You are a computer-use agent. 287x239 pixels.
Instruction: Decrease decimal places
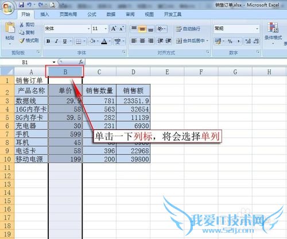point(256,41)
